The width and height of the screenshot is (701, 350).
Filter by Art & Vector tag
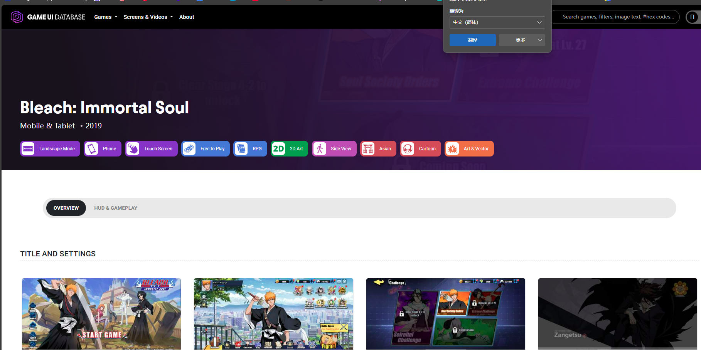pos(469,149)
